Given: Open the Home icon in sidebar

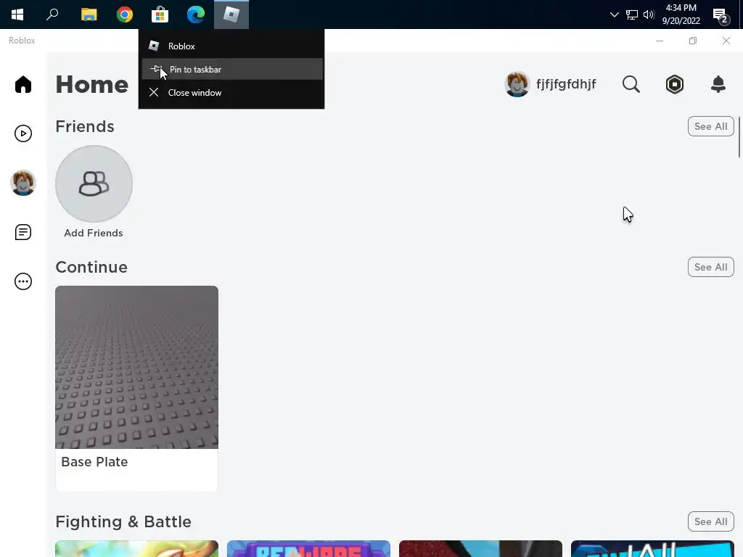Looking at the screenshot, I should tap(22, 84).
